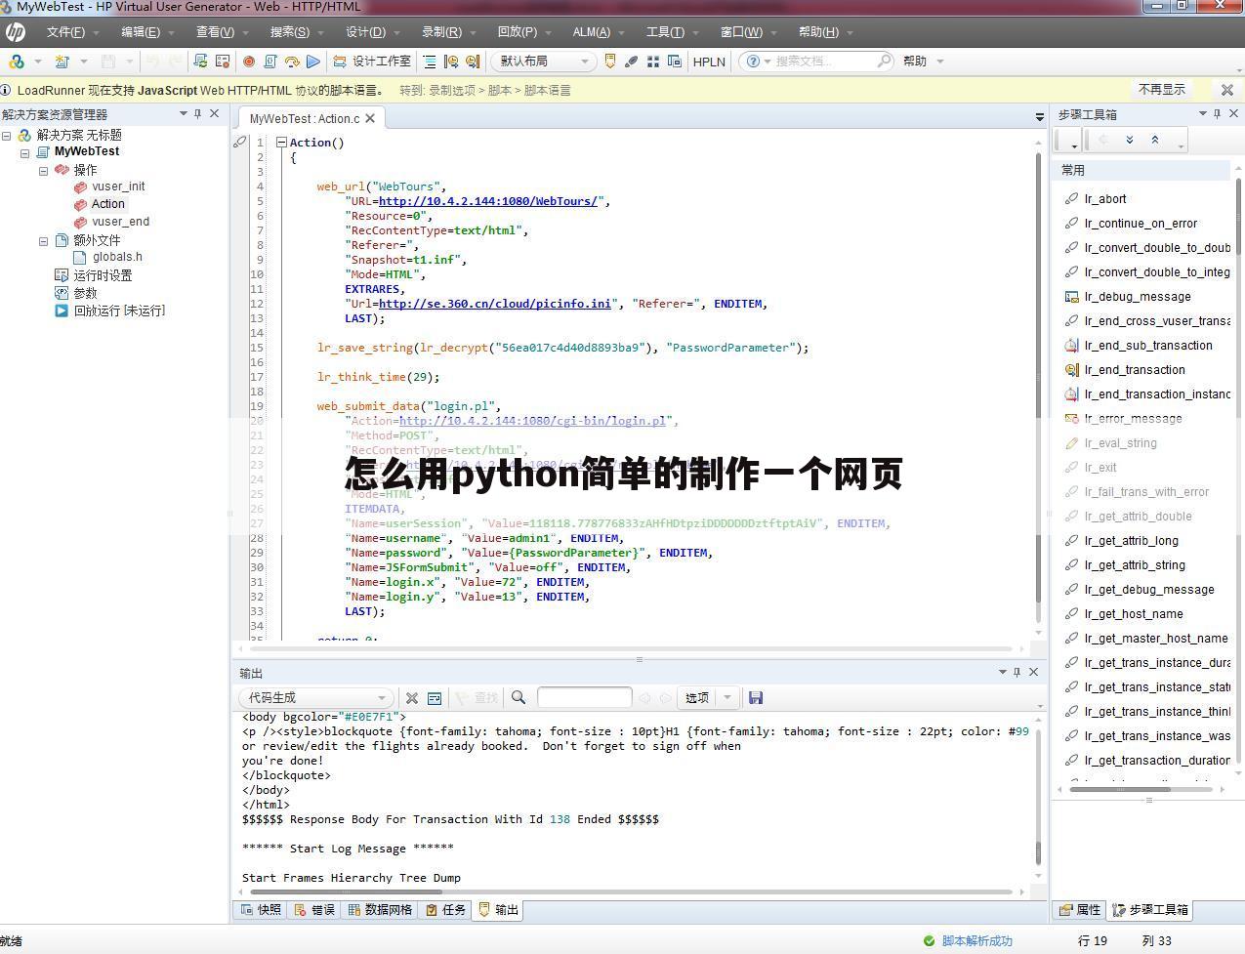Switch to the 错误 (Errors) bottom tab

pyautogui.click(x=313, y=910)
